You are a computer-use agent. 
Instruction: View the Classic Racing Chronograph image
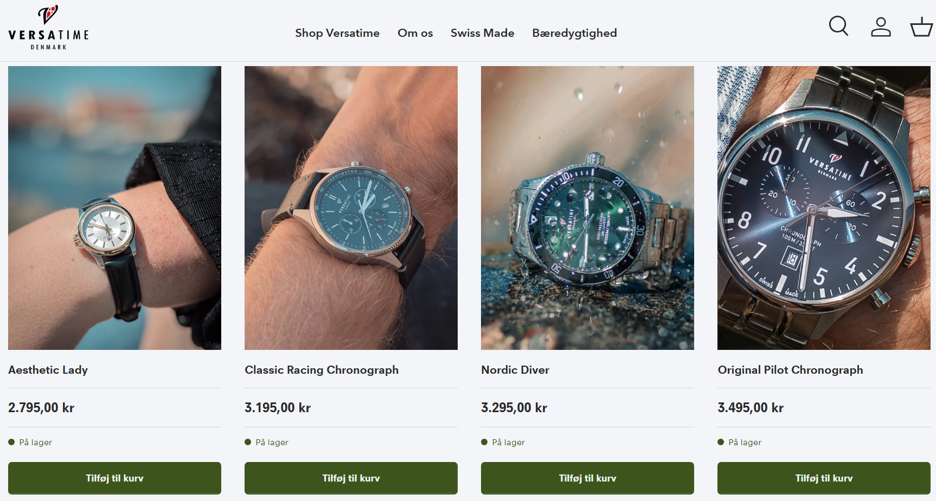pos(351,208)
